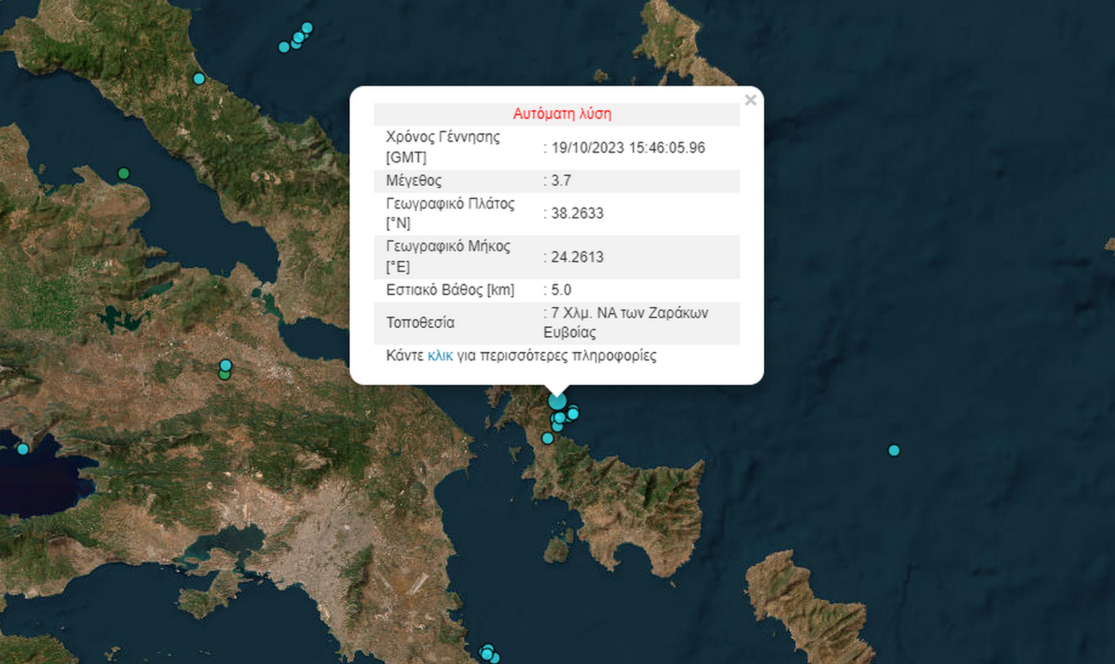1115x664 pixels.
Task: Select the lone green marker in the upper-left land area
Action: [x=123, y=173]
